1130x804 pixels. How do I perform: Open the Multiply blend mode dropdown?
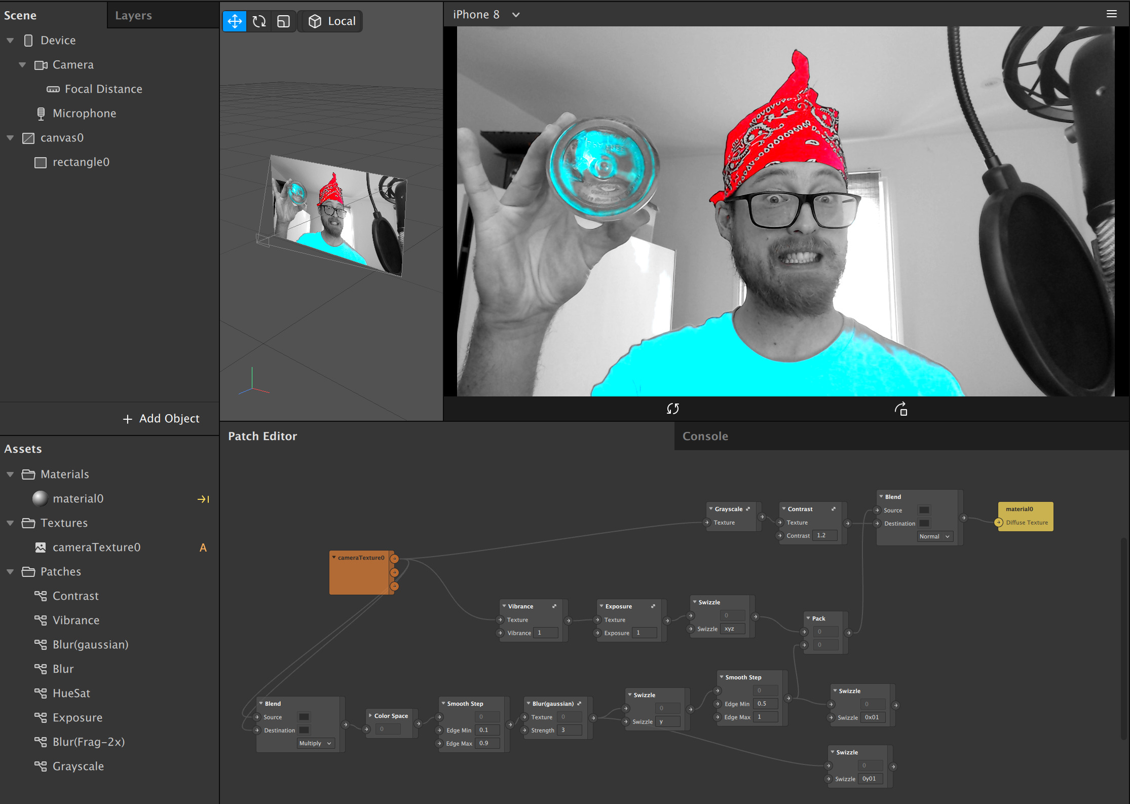[315, 743]
